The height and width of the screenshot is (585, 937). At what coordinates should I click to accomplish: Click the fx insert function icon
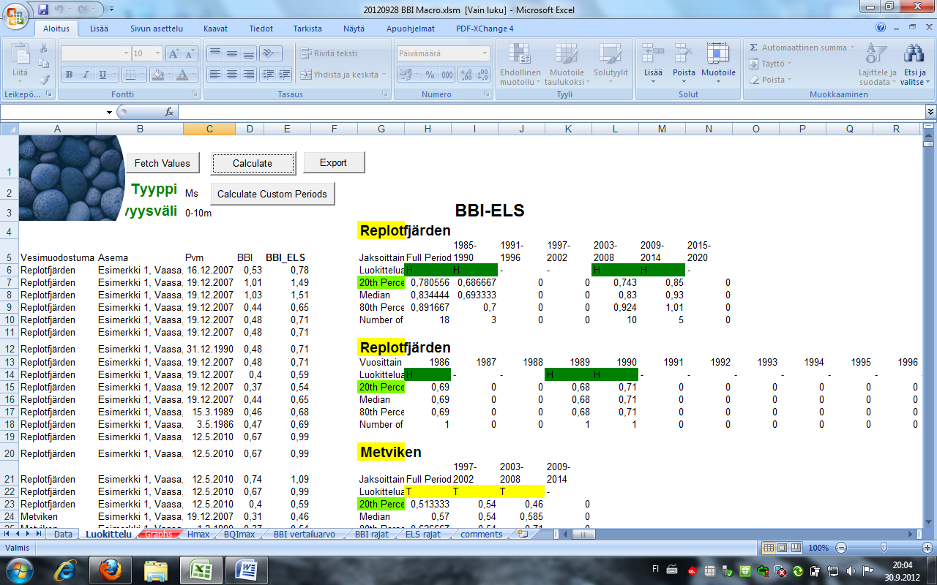click(169, 112)
